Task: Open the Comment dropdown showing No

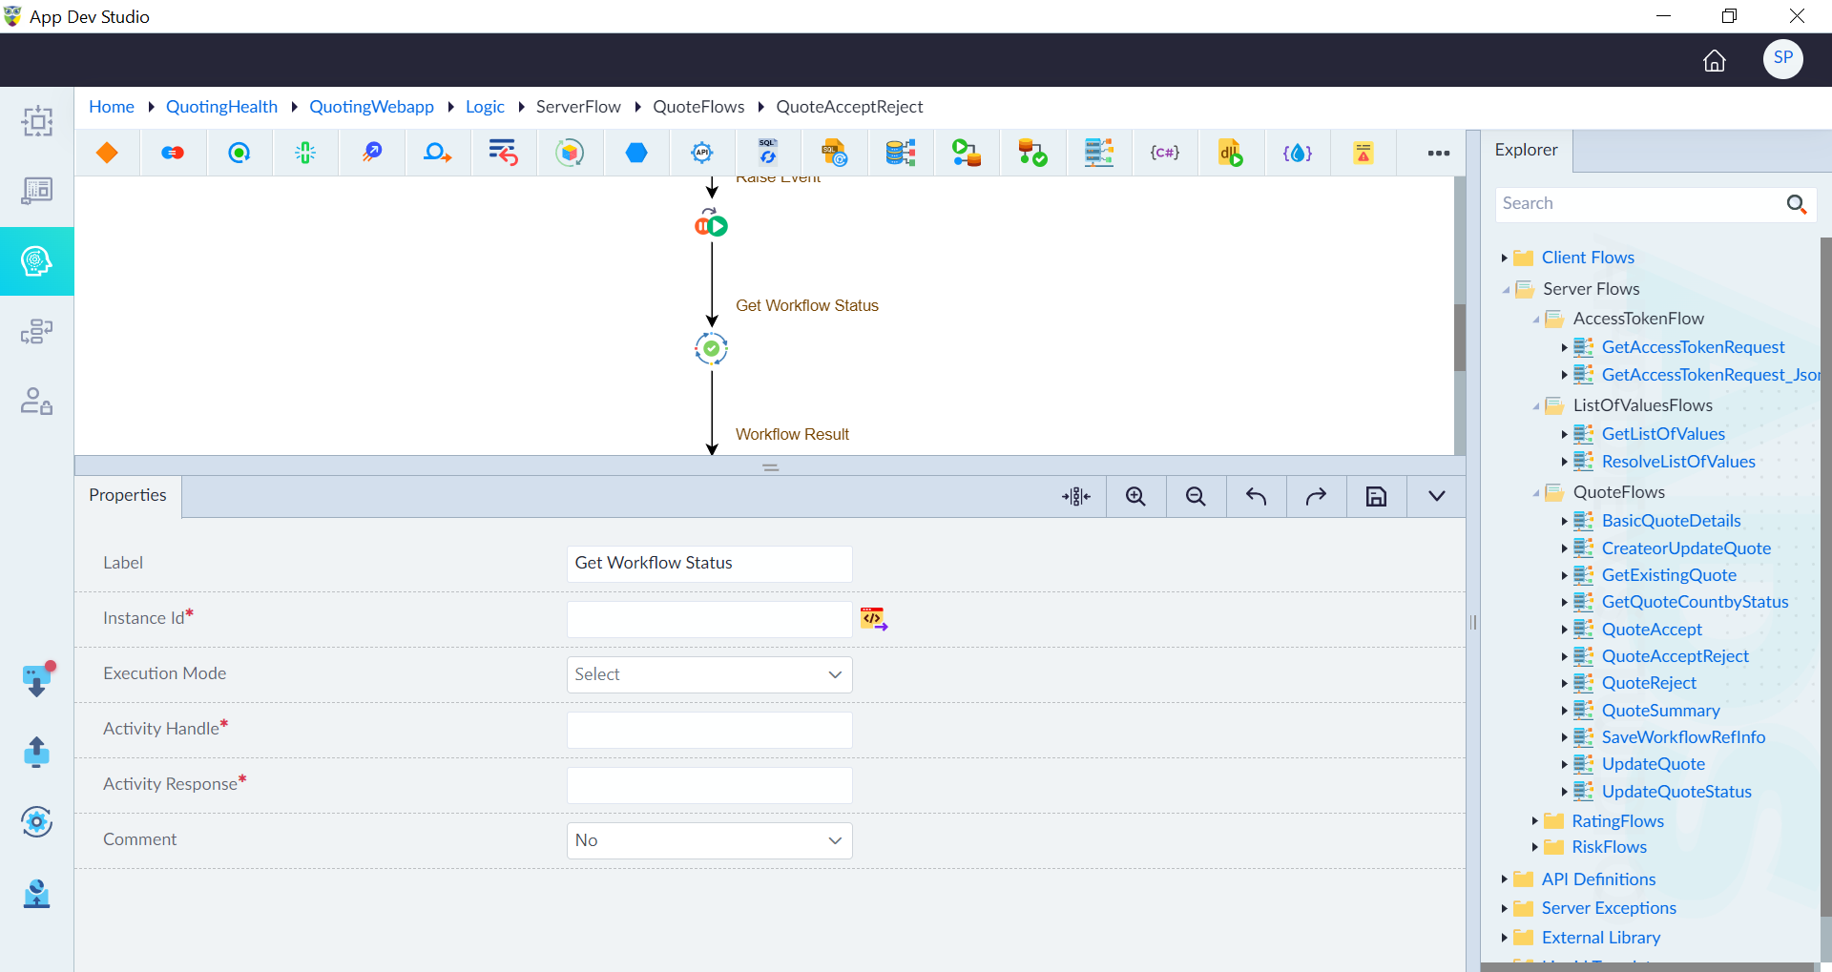Action: (709, 840)
